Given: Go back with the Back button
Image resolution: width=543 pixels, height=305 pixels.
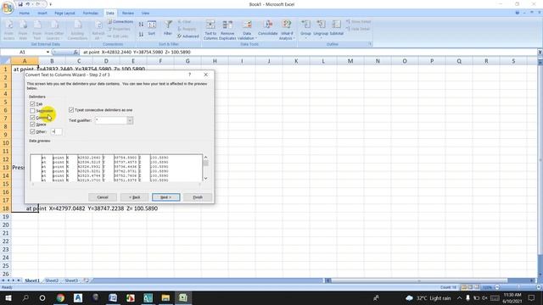Looking at the screenshot, I should pyautogui.click(x=134, y=197).
